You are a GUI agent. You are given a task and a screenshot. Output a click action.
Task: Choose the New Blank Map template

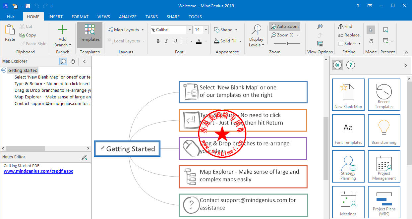pos(348,94)
